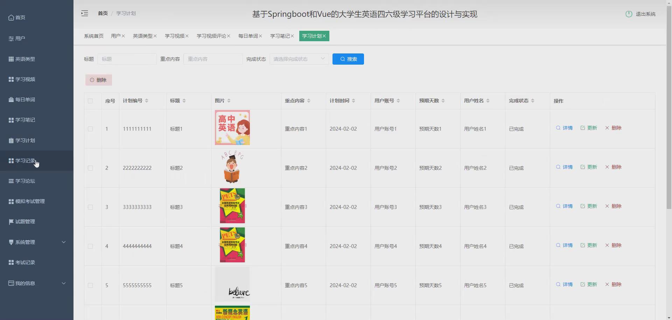Click the power icon beside 退出系统
The image size is (672, 320).
click(x=629, y=14)
